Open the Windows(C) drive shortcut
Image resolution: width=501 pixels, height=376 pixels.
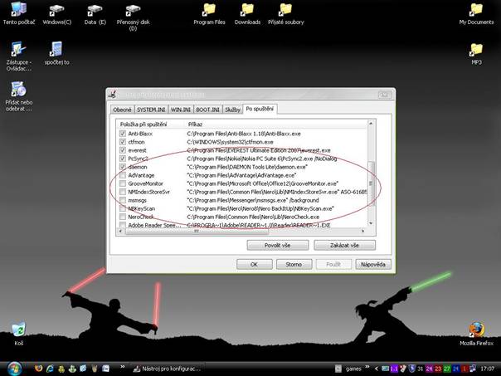(57, 13)
